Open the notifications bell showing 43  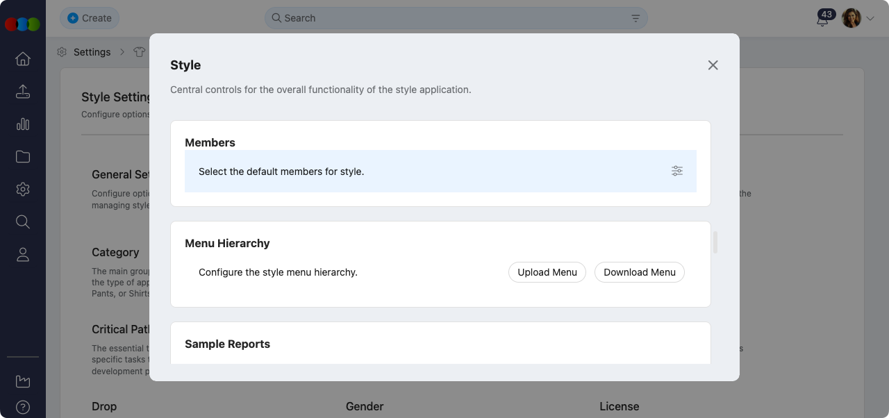(x=823, y=19)
